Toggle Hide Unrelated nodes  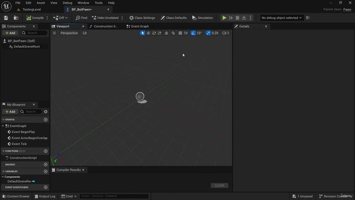pyautogui.click(x=105, y=18)
